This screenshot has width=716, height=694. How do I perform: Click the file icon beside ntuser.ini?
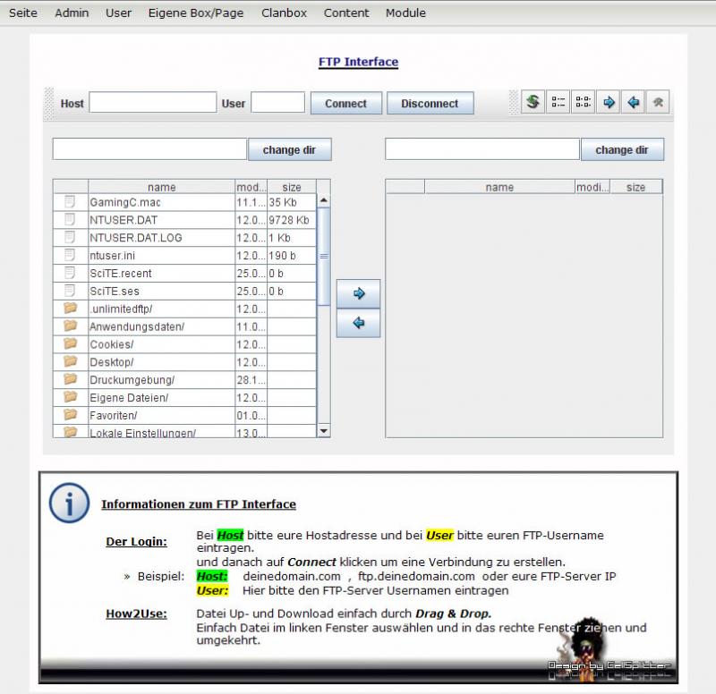click(70, 255)
